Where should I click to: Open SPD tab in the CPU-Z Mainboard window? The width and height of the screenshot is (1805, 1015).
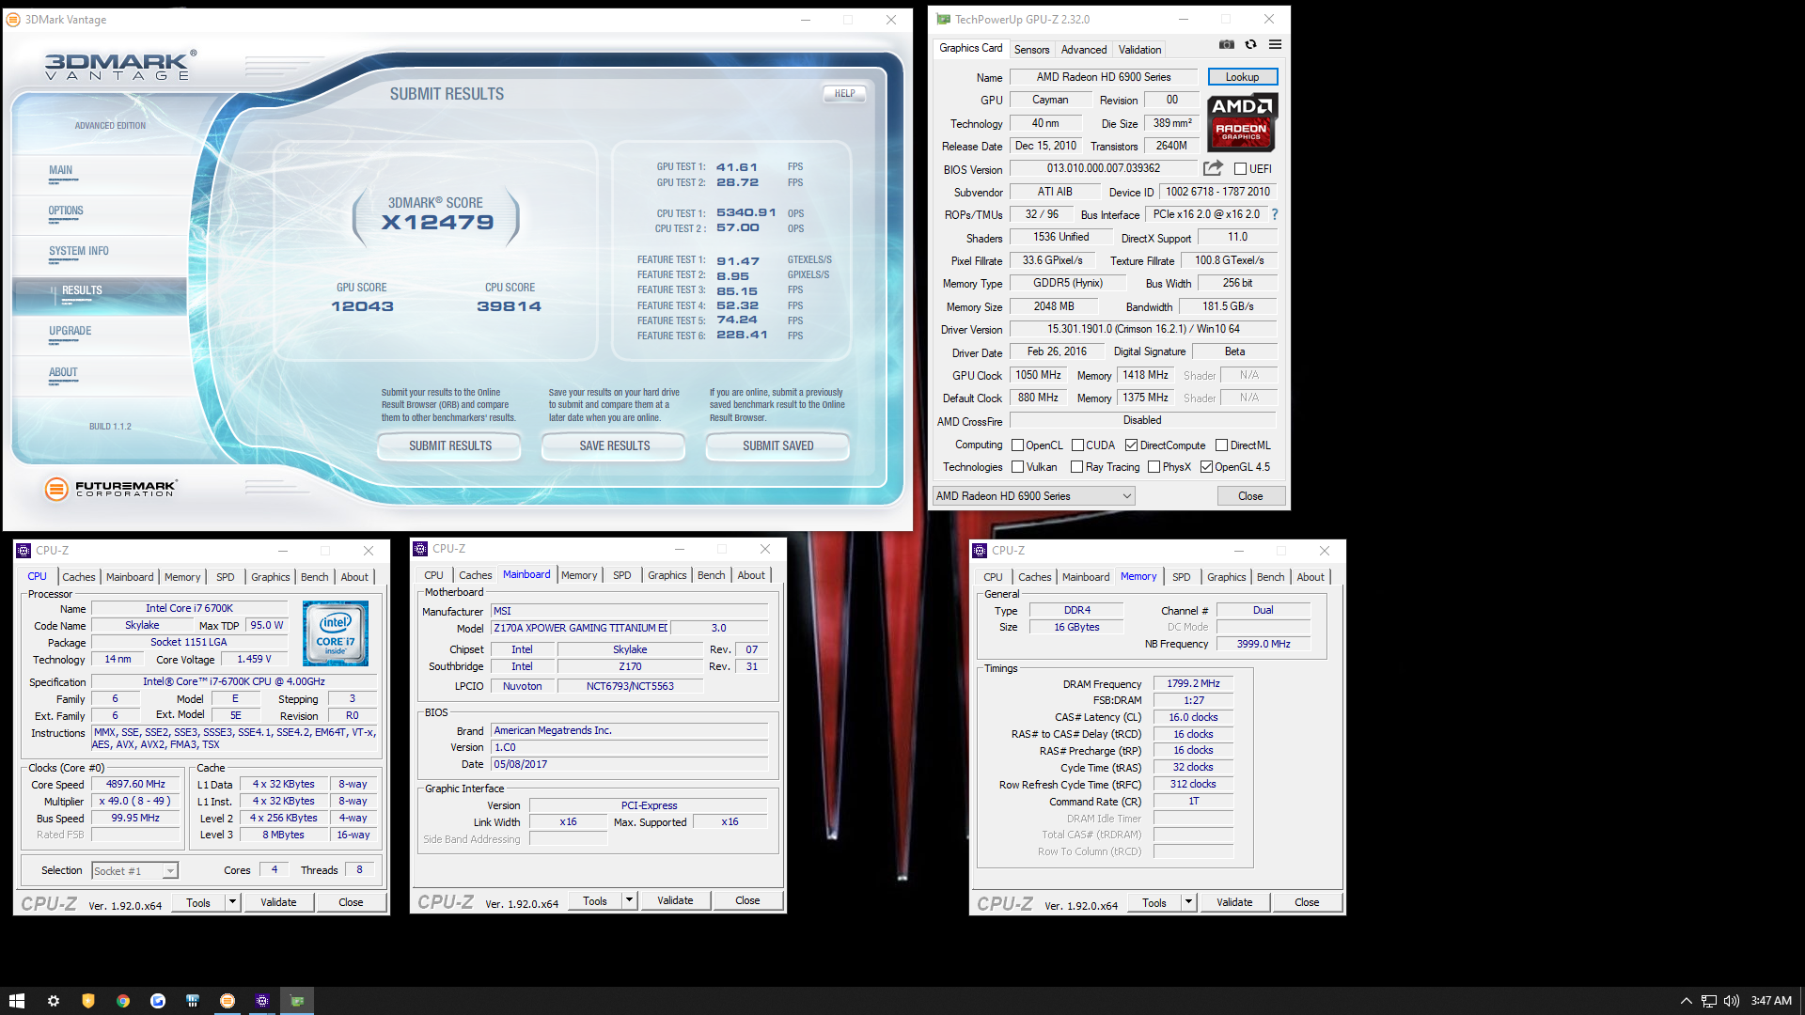pyautogui.click(x=622, y=575)
